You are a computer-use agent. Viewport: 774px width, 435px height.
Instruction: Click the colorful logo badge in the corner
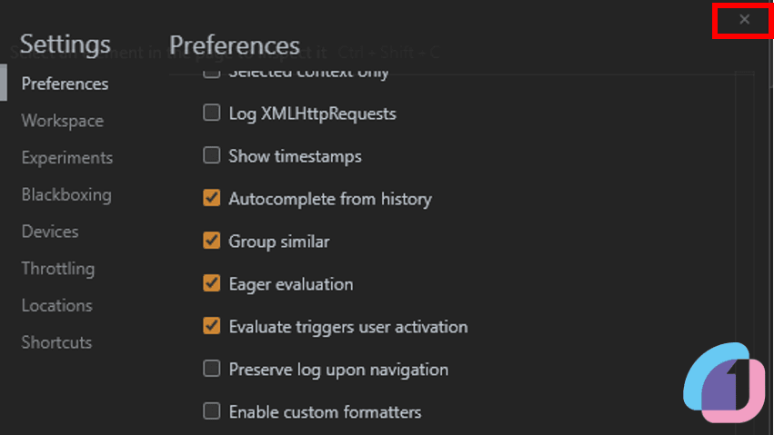(724, 382)
